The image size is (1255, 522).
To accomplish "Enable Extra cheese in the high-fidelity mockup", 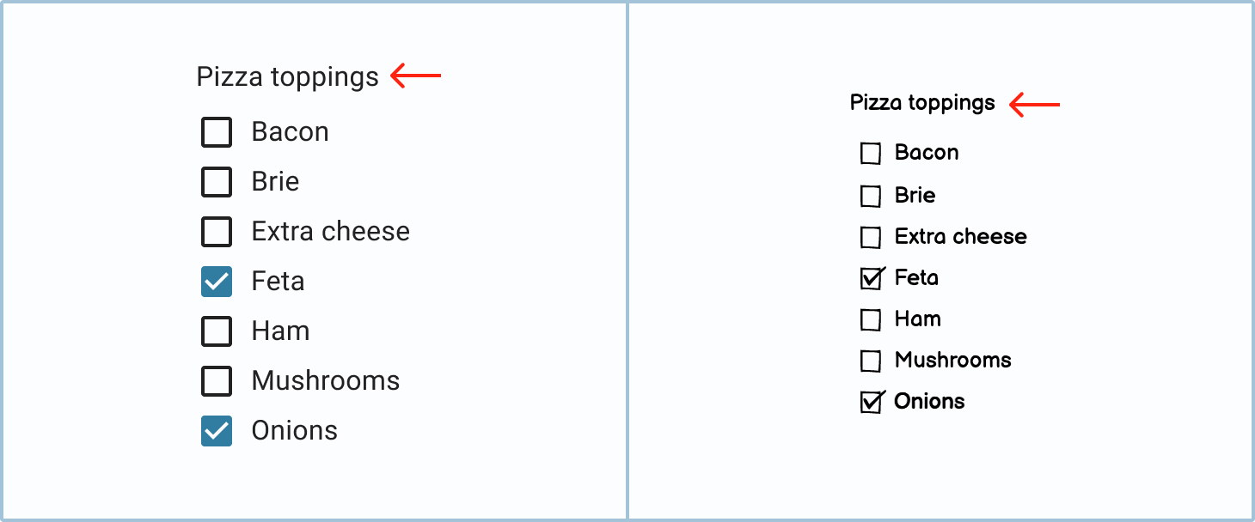I will click(217, 232).
